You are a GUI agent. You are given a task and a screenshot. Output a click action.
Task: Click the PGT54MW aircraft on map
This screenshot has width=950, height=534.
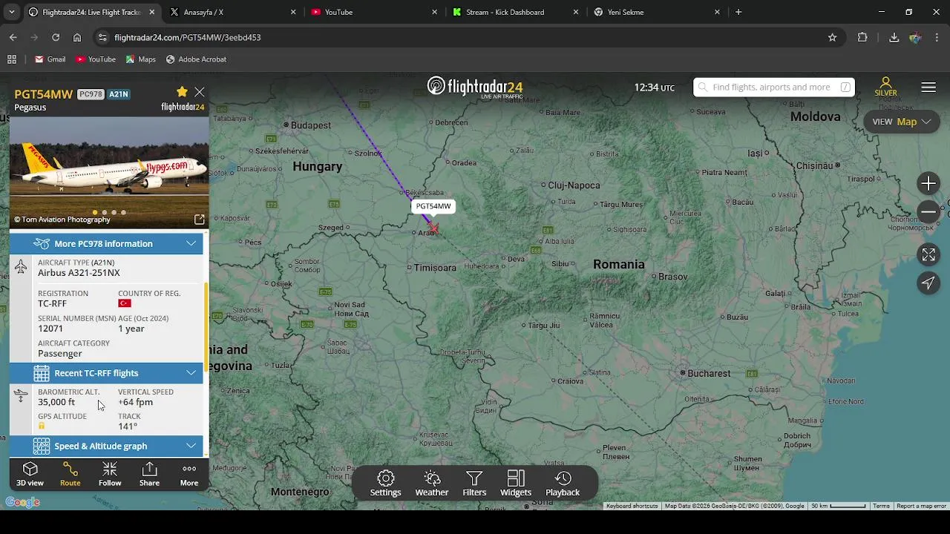pos(433,228)
